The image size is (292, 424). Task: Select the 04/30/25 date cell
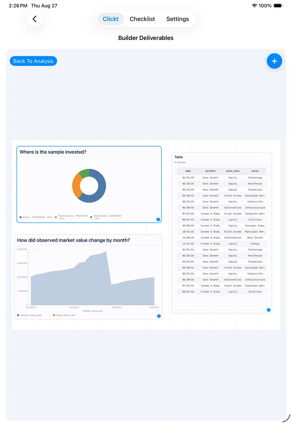point(188,196)
